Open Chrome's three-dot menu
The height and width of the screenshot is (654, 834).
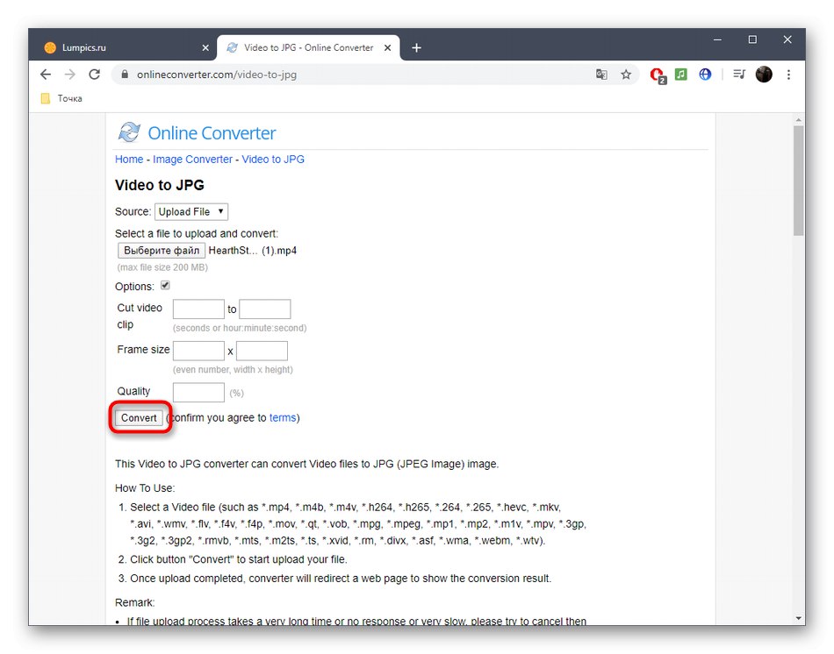click(x=788, y=75)
